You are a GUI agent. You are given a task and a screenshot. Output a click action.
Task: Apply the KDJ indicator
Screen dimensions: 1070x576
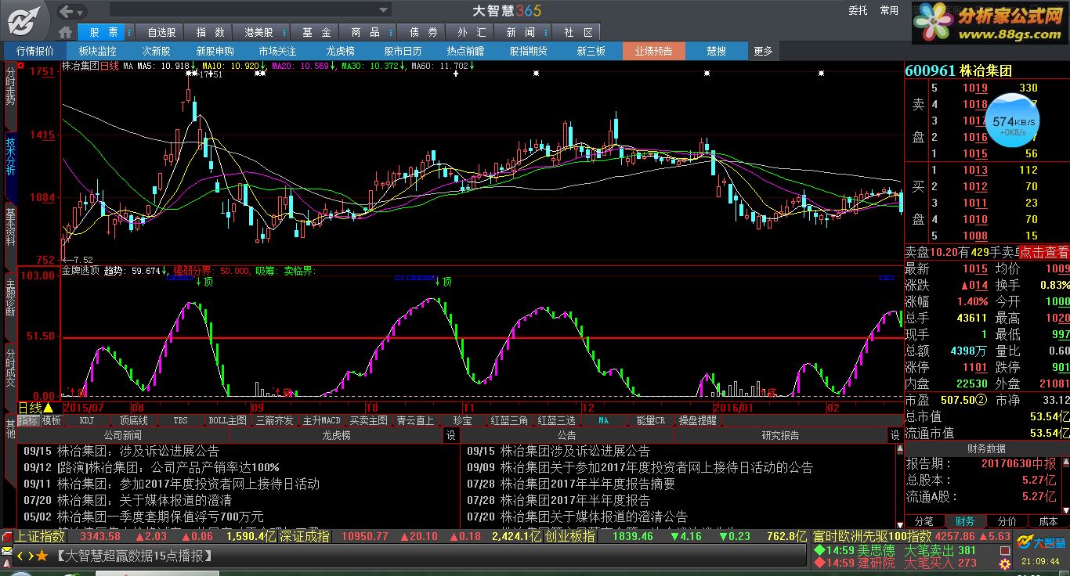point(86,420)
